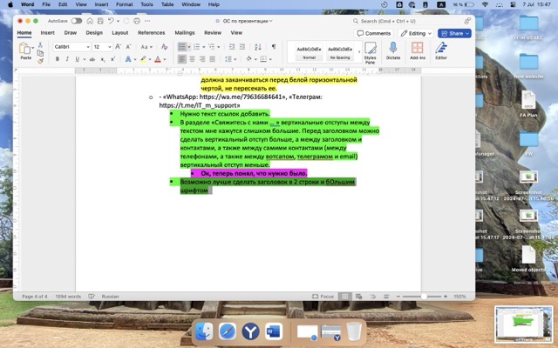Toggle the AutoSave switch

coord(77,20)
